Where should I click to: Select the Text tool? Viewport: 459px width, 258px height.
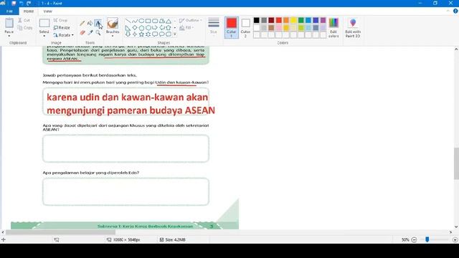tap(98, 23)
